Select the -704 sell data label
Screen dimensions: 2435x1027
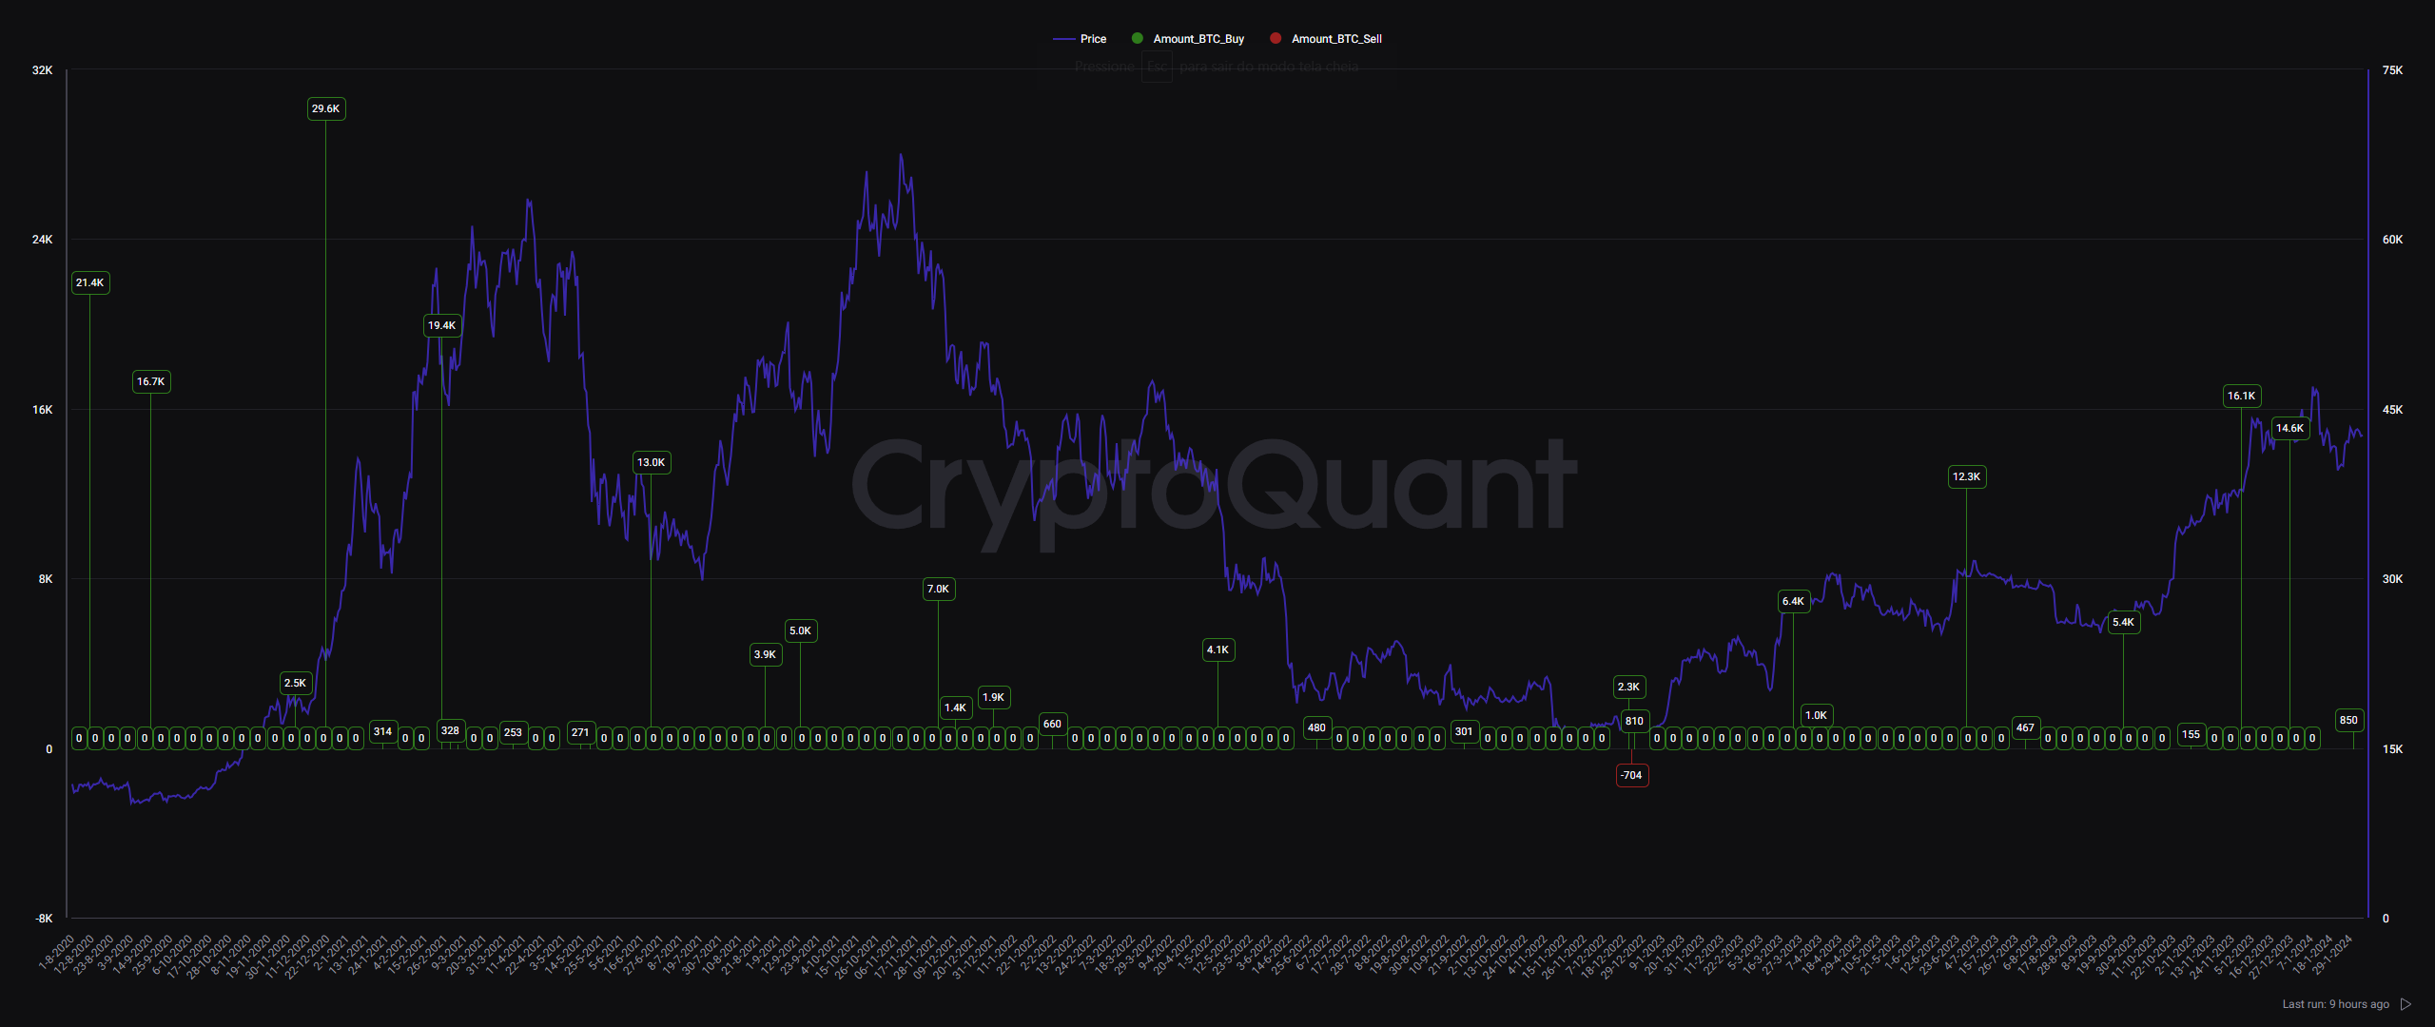(x=1632, y=776)
